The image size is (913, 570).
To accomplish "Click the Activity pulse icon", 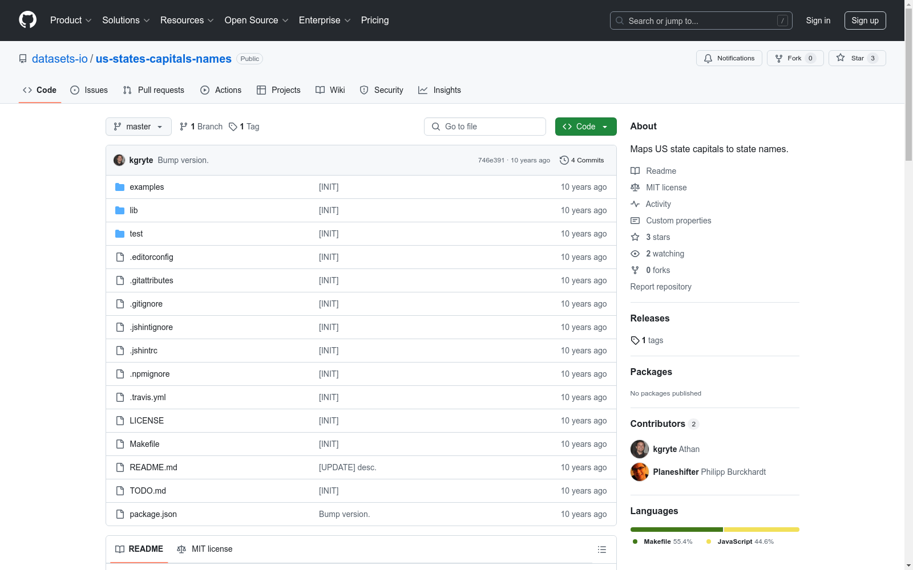I will coord(635,204).
